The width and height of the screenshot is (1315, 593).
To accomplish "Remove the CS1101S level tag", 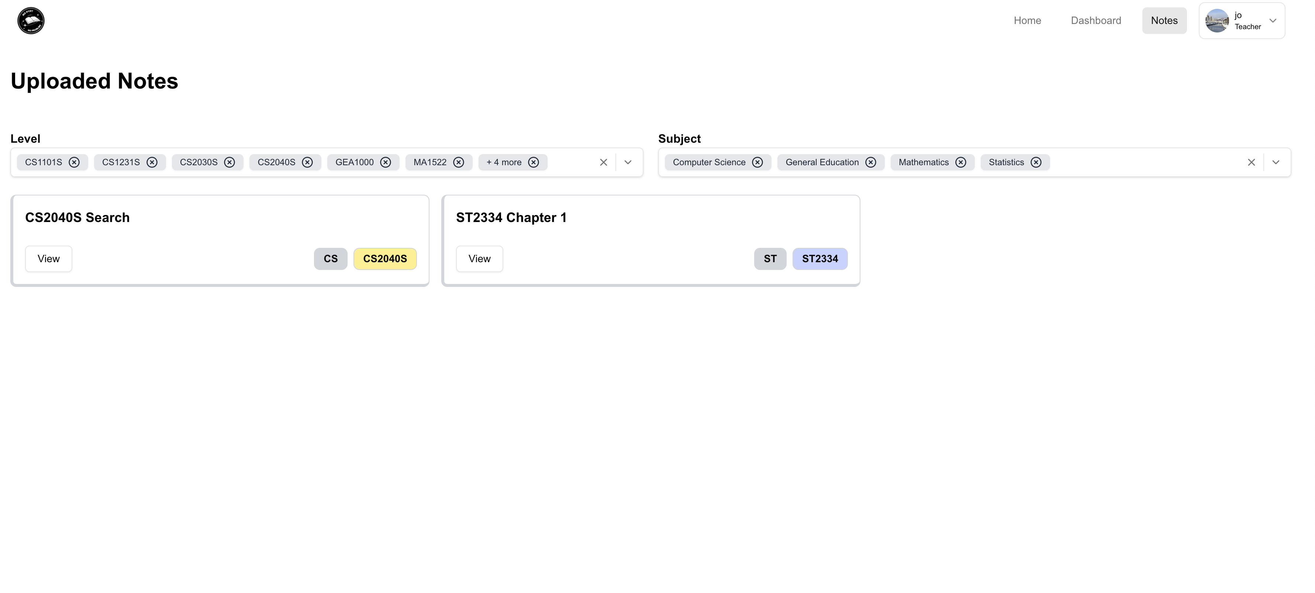I will (74, 162).
